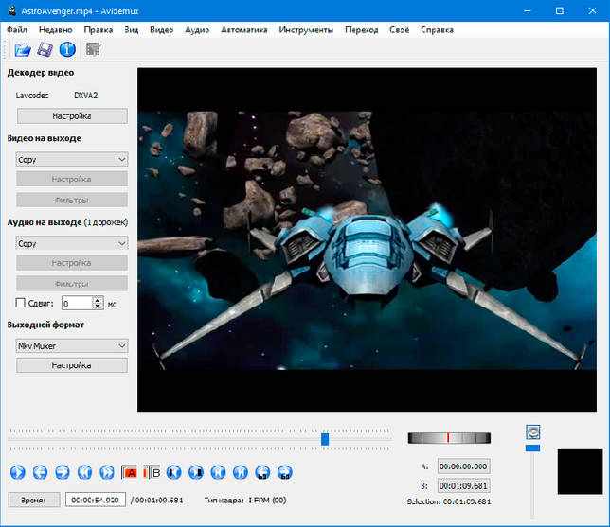The height and width of the screenshot is (527, 610).
Task: Click the DXVA2 label
Action: 86,96
